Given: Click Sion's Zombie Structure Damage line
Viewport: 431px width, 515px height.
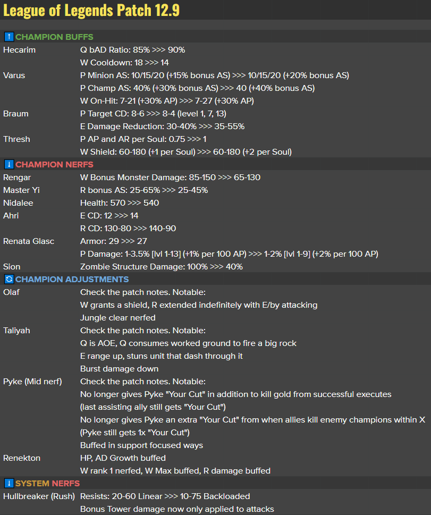Looking at the screenshot, I should coord(161,266).
